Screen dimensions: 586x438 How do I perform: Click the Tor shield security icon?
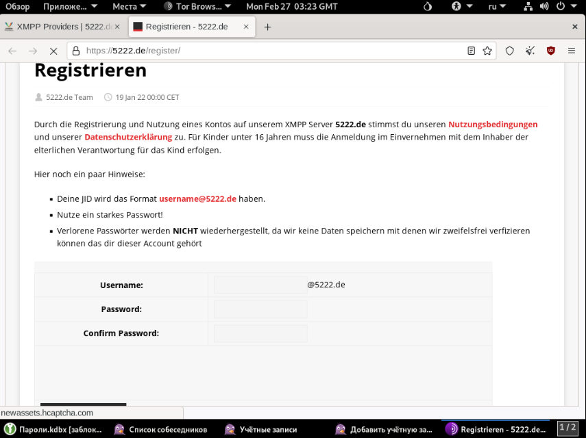point(509,51)
